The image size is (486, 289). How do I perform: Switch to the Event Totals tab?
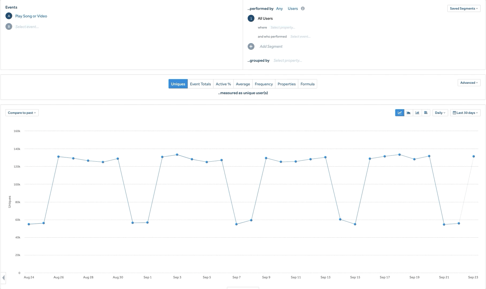coord(200,84)
